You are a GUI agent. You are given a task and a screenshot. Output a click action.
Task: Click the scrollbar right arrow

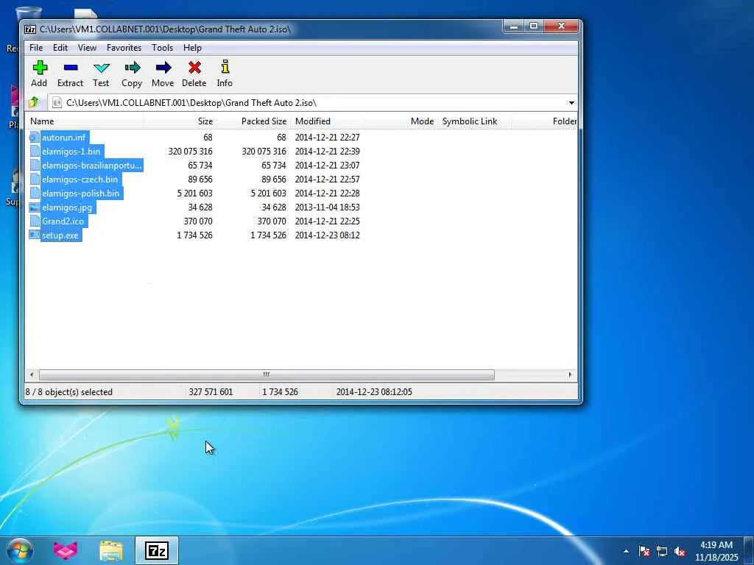571,374
